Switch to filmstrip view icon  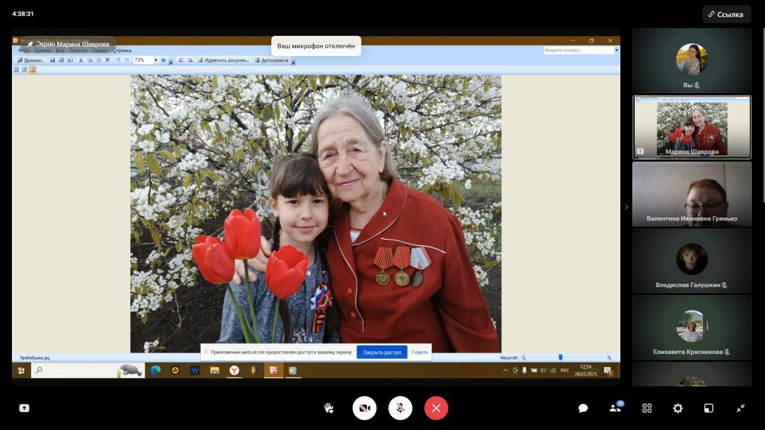coord(25,70)
